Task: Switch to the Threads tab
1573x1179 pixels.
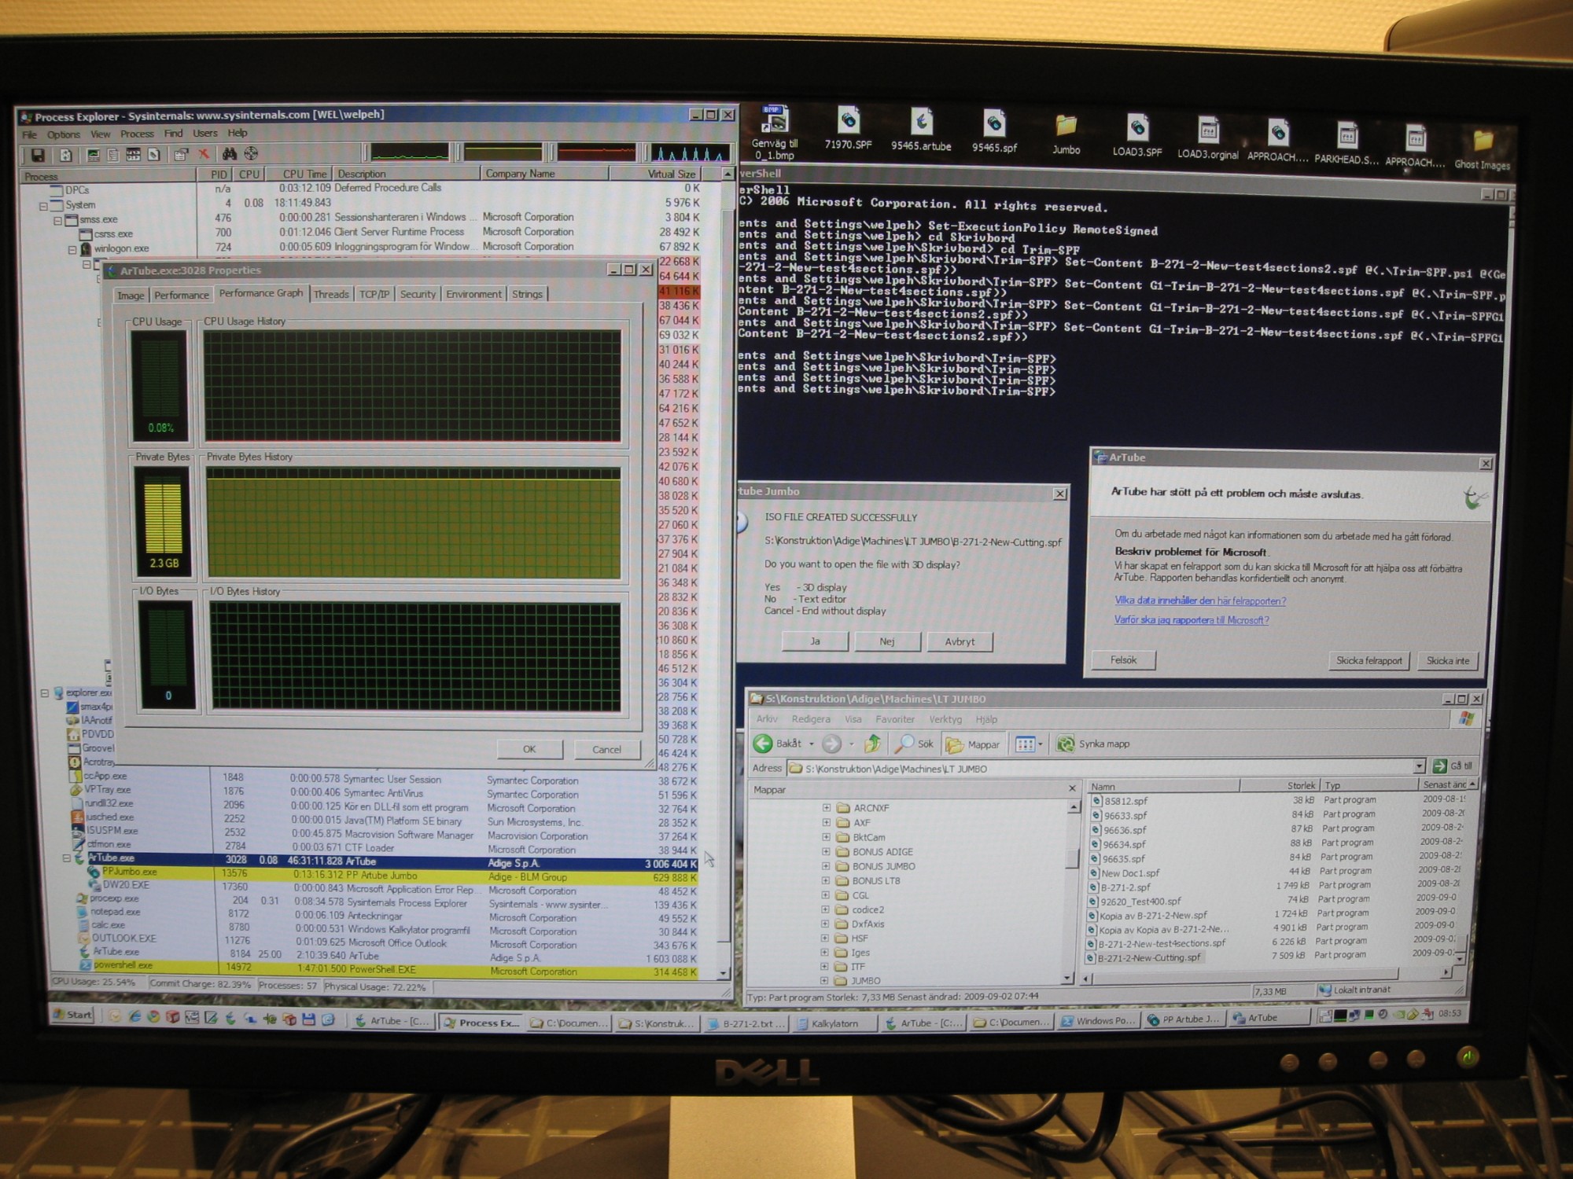Action: [x=331, y=295]
